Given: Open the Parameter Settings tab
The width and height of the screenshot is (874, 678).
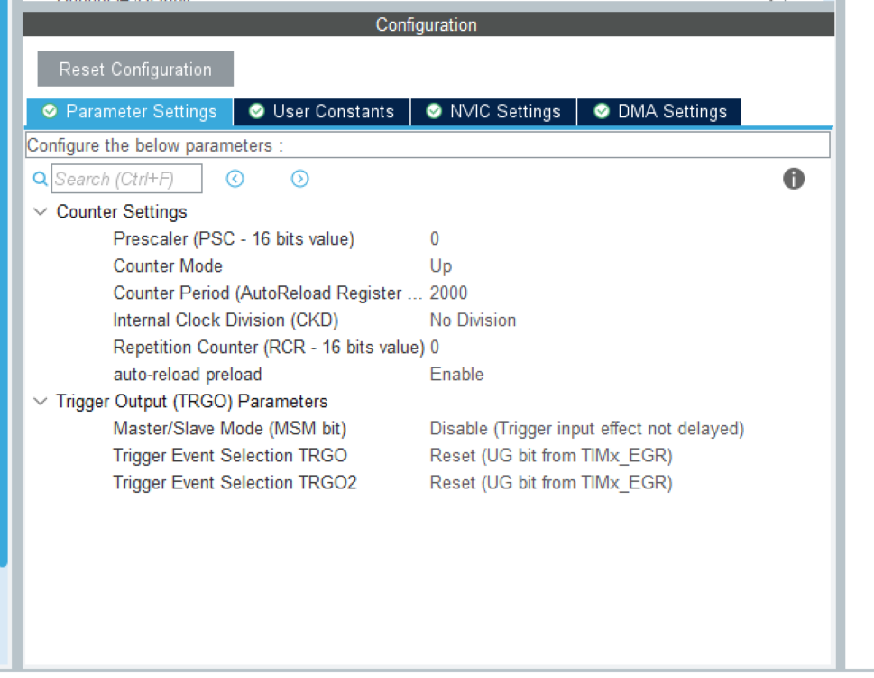Looking at the screenshot, I should tap(130, 112).
